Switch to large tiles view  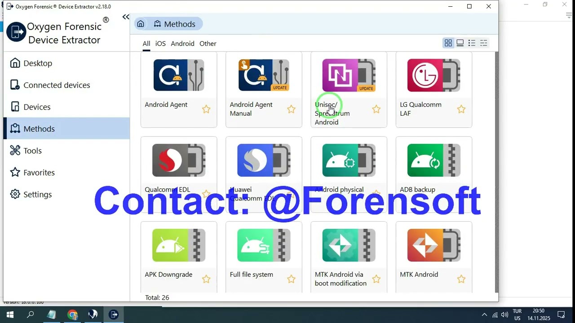448,43
